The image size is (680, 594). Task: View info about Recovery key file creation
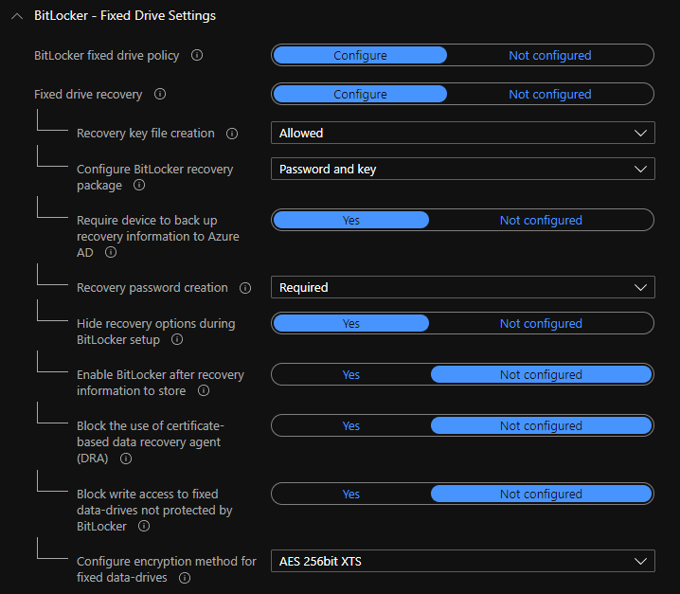tap(232, 134)
